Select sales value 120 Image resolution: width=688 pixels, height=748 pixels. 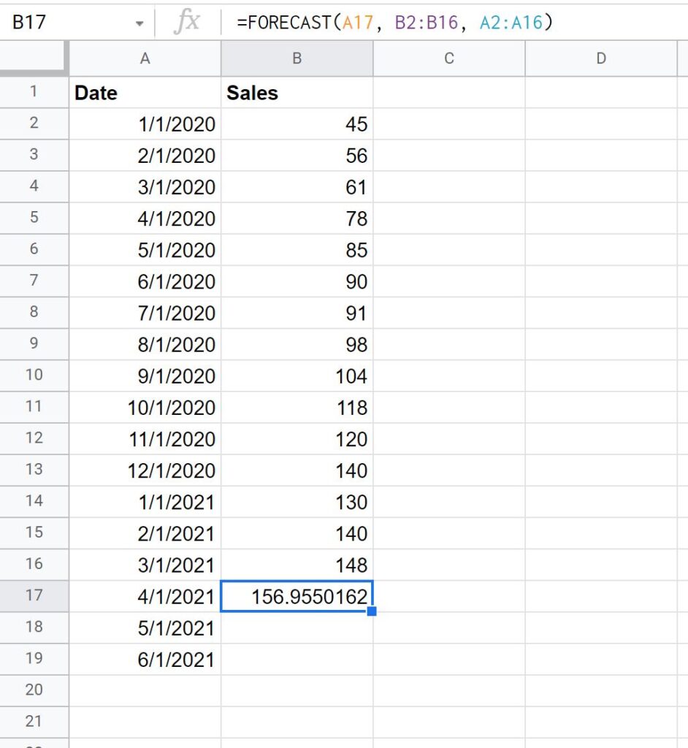pos(297,439)
